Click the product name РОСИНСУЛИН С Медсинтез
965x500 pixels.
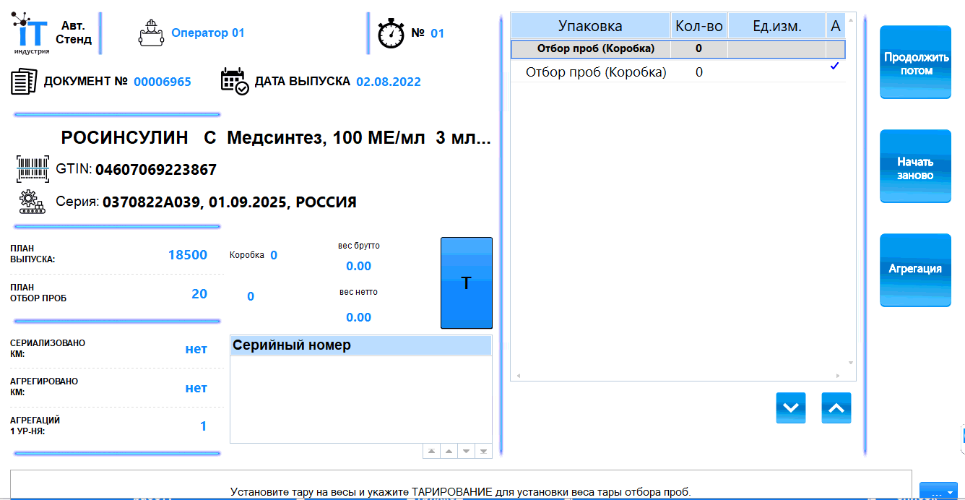276,138
